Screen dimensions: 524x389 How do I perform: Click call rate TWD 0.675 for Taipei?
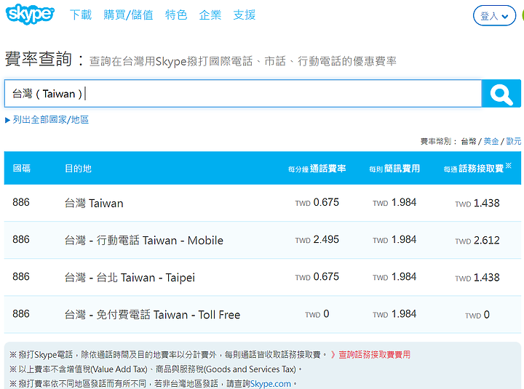317,277
